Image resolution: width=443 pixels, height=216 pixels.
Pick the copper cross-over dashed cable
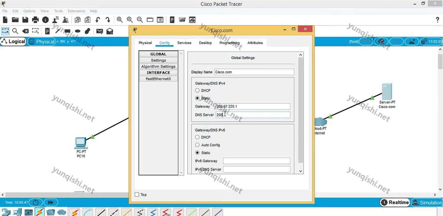pos(114,212)
